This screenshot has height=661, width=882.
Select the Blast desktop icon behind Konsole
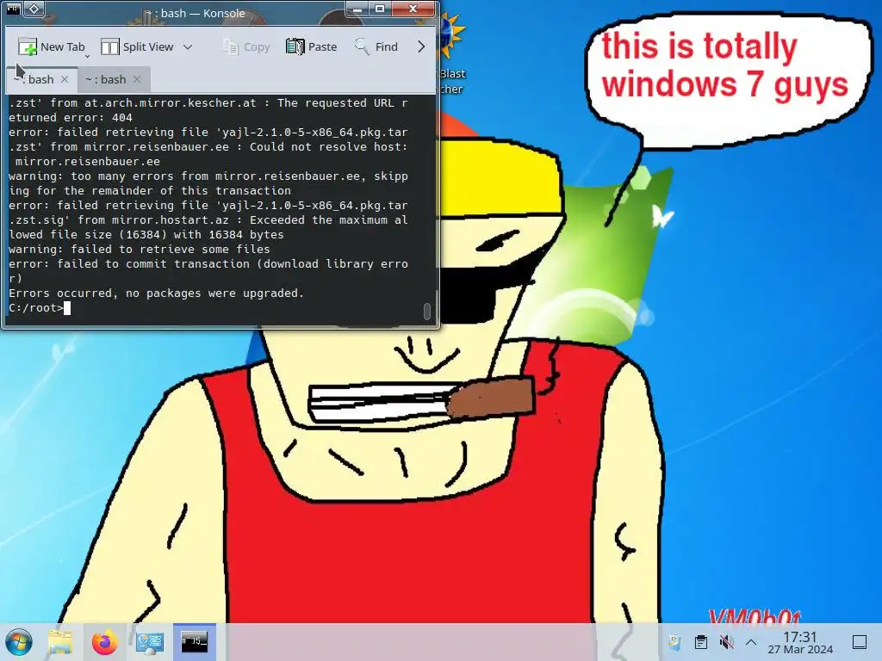point(451,53)
